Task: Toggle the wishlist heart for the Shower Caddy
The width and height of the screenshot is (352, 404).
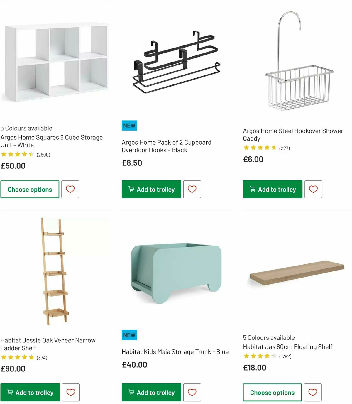Action: (x=313, y=189)
